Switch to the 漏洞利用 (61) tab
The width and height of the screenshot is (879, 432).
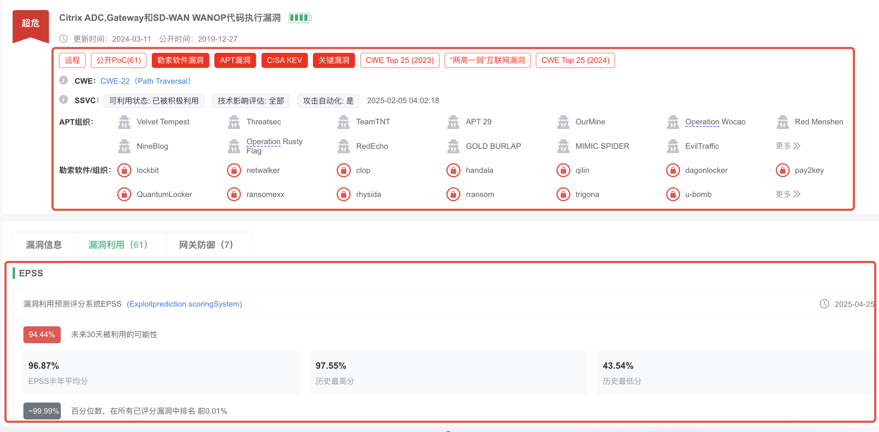coord(120,245)
